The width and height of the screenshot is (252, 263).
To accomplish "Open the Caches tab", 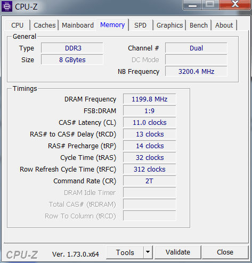I will [x=45, y=26].
